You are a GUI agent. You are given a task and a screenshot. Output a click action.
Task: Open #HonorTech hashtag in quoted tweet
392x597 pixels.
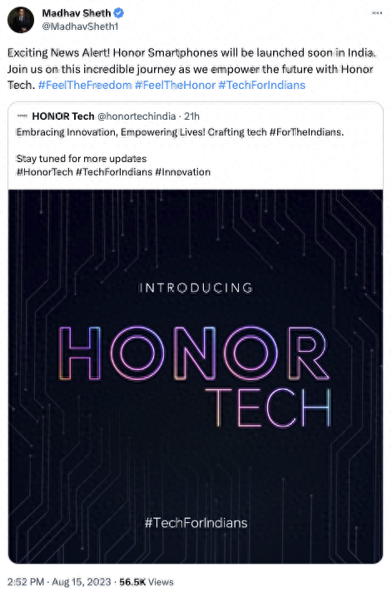pyautogui.click(x=45, y=172)
